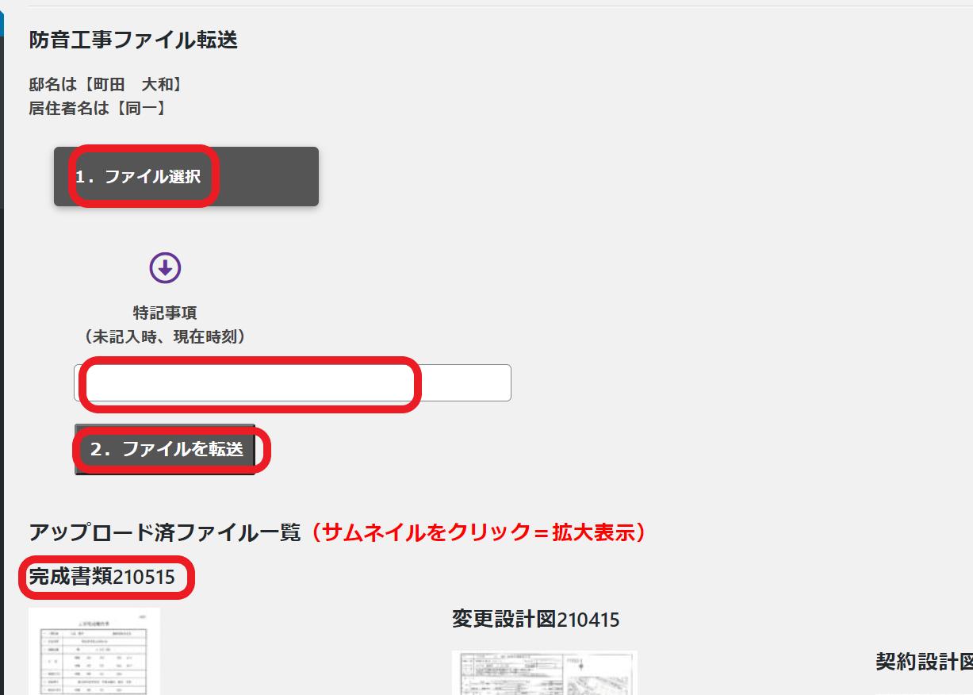This screenshot has width=973, height=695.
Task: Focus the 特記事項 text input field
Action: [293, 383]
